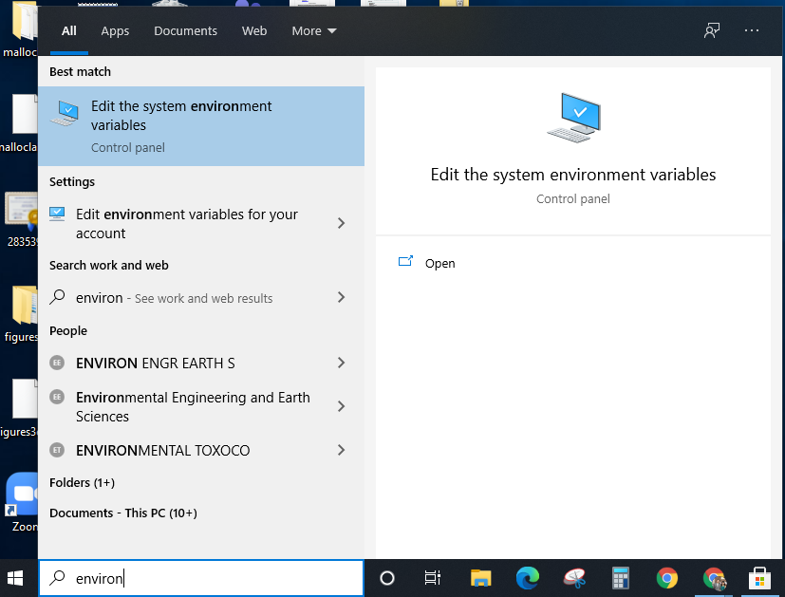The image size is (785, 597).
Task: Select Edit environment variables for your account
Action: (188, 223)
